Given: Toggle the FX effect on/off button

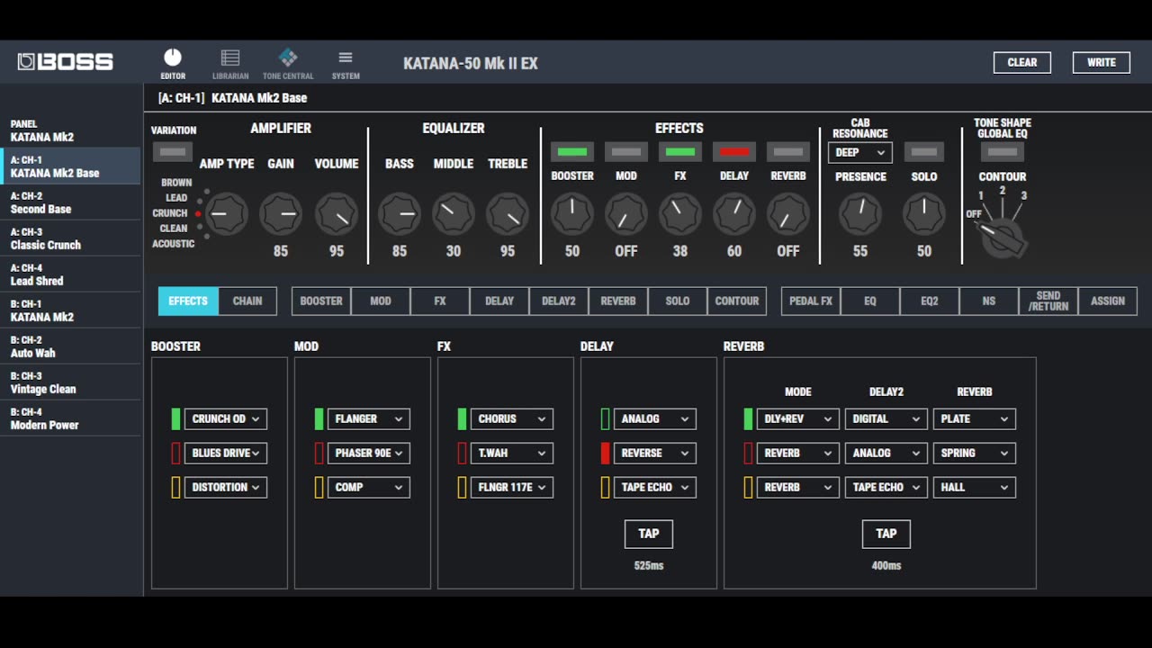Looking at the screenshot, I should pos(680,152).
